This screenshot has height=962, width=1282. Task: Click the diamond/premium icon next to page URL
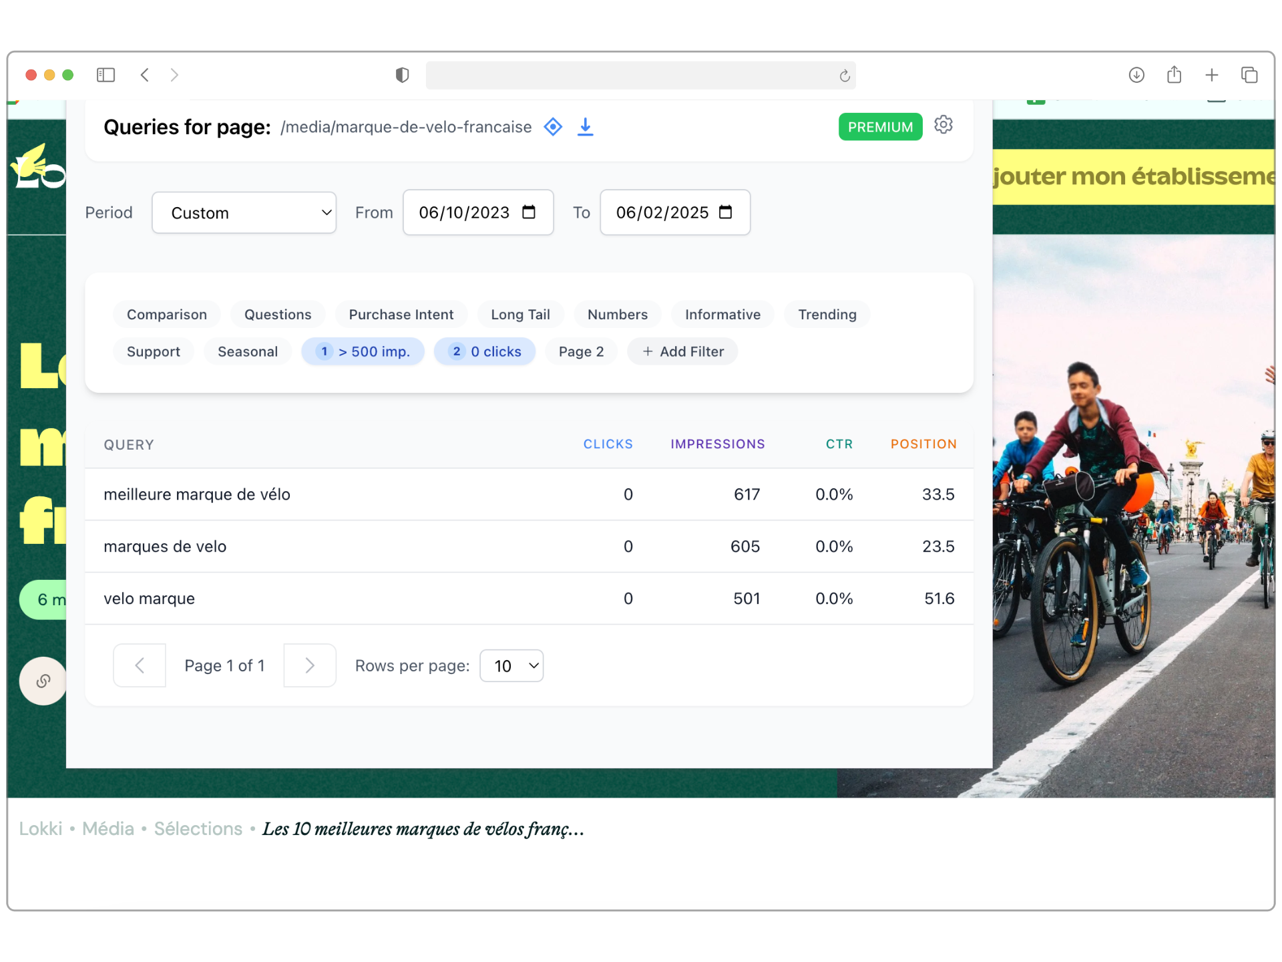[x=553, y=128]
